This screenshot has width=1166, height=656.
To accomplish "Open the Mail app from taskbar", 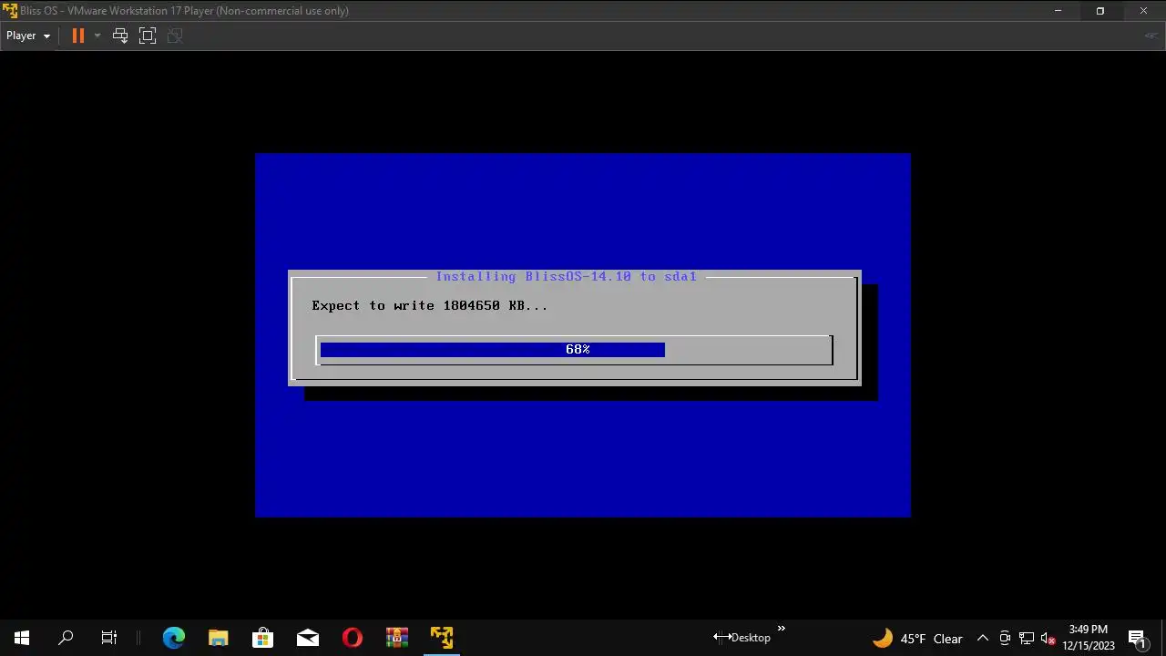I will pos(307,638).
